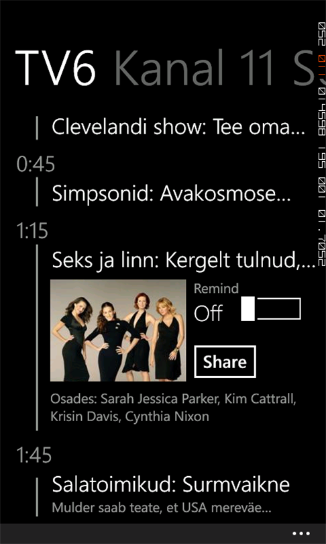Screen dimensions: 326x544
Task: Tap the Off label beside Remind switch
Action: (x=208, y=314)
